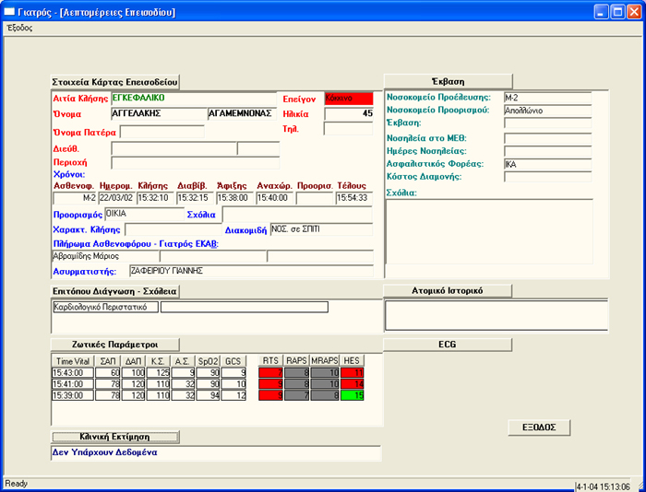Click the Ηλικία field showing 45
The width and height of the screenshot is (646, 492).
pos(349,113)
